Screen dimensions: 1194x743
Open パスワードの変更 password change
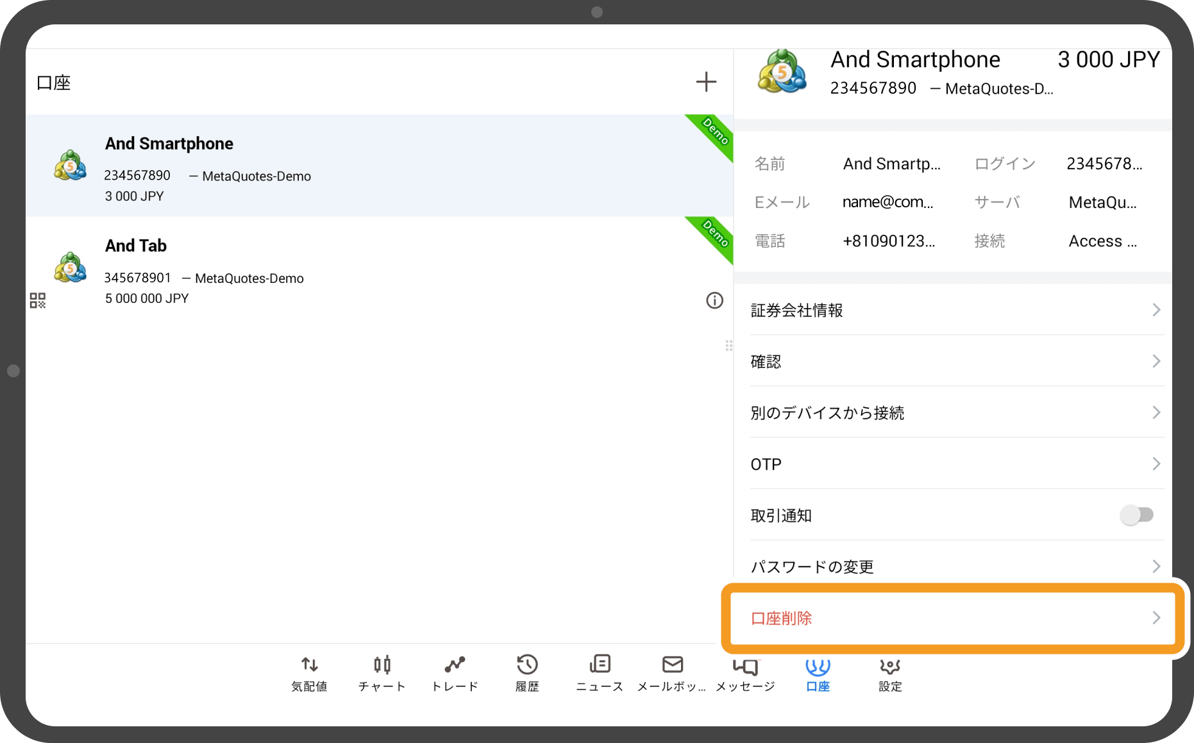coord(955,567)
